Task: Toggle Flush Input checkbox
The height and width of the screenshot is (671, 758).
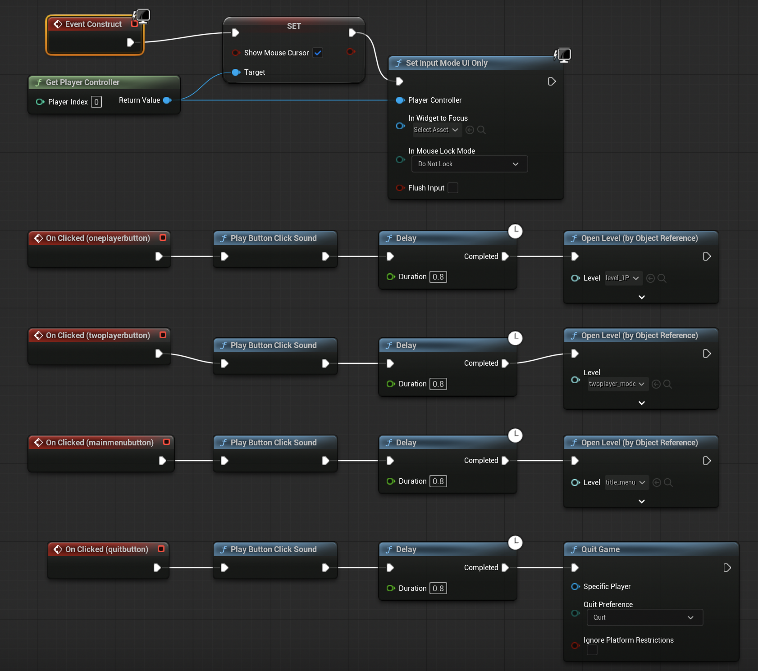Action: tap(453, 188)
